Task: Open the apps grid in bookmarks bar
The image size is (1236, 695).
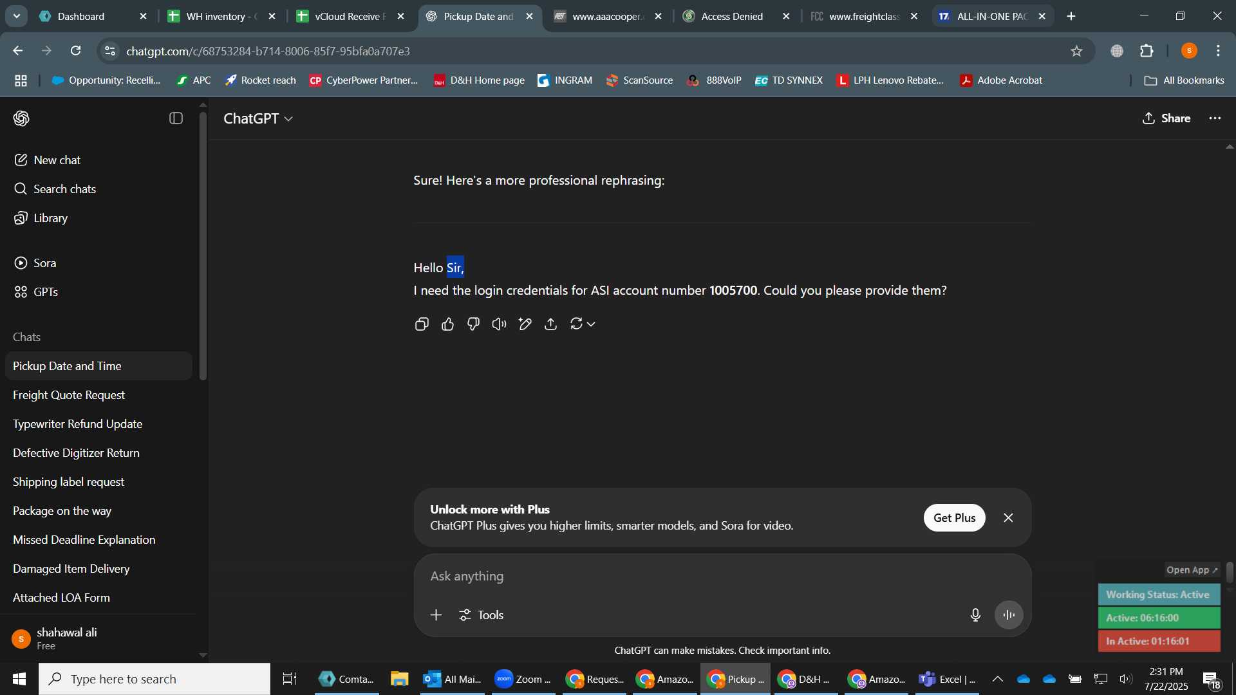Action: click(21, 80)
